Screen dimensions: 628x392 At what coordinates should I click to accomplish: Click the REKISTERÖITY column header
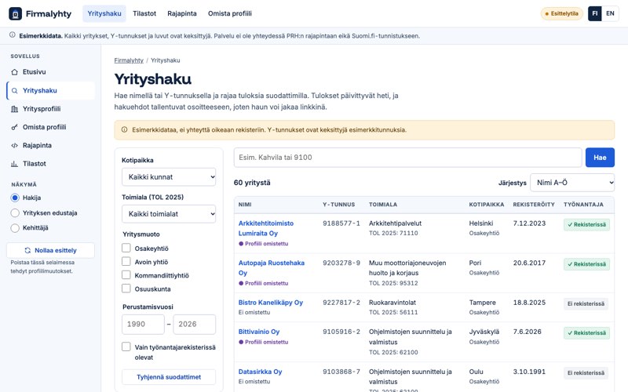pyautogui.click(x=534, y=205)
